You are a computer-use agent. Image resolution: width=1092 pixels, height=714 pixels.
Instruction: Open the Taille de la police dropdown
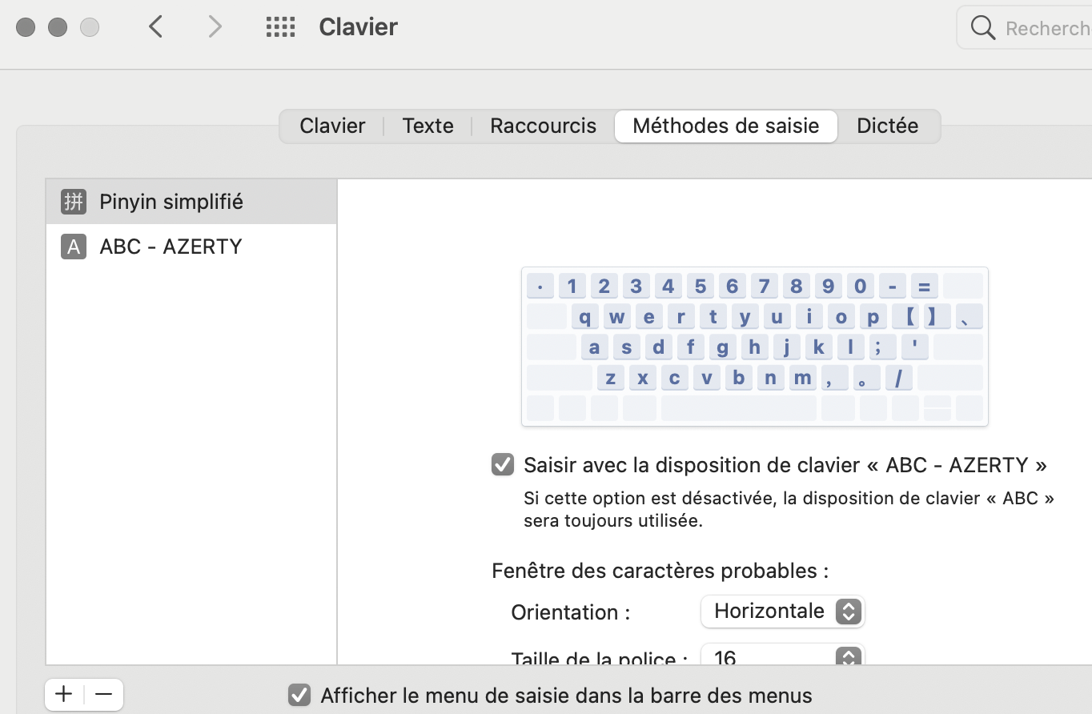pos(782,657)
